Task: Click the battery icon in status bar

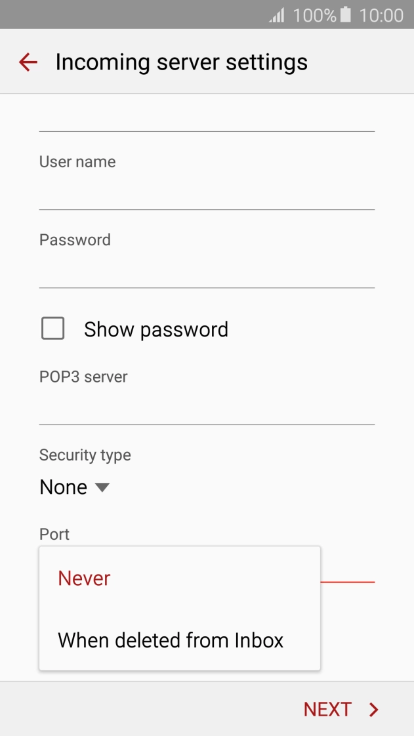Action: coord(344,14)
